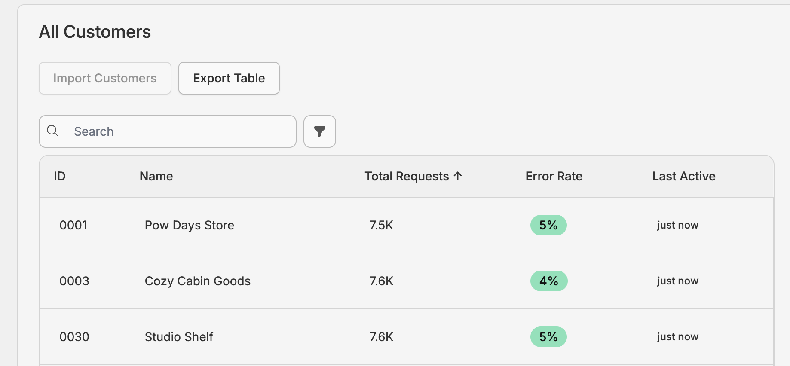Viewport: 790px width, 366px height.
Task: Click the 5% error badge for Pow Days Store
Action: 548,225
